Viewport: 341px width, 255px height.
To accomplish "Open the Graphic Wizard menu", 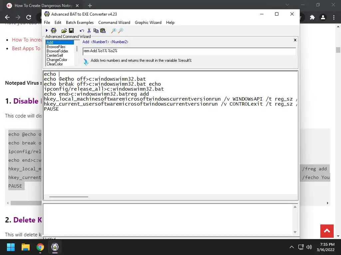I will [x=148, y=23].
